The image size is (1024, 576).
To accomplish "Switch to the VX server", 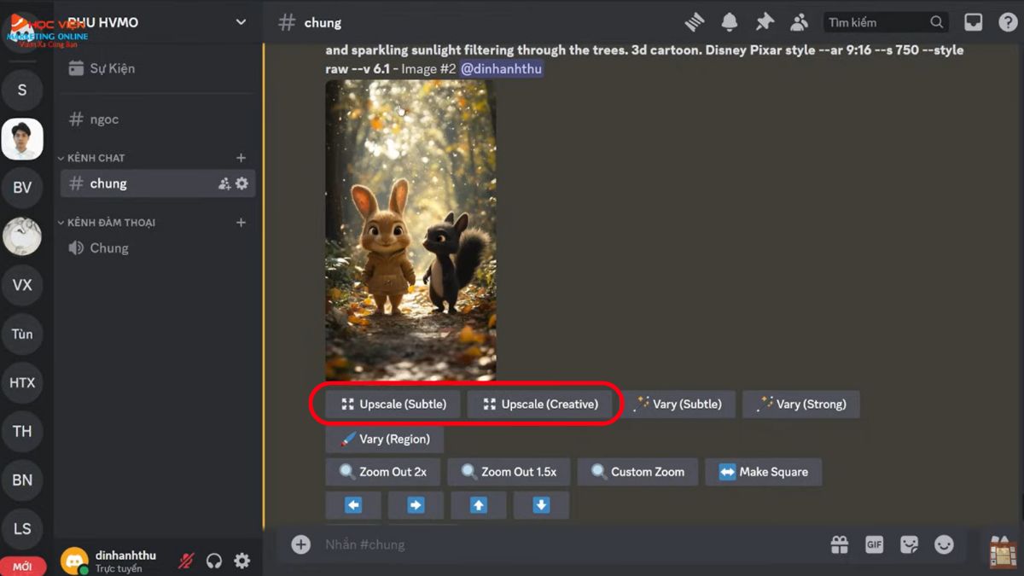I will pos(22,285).
